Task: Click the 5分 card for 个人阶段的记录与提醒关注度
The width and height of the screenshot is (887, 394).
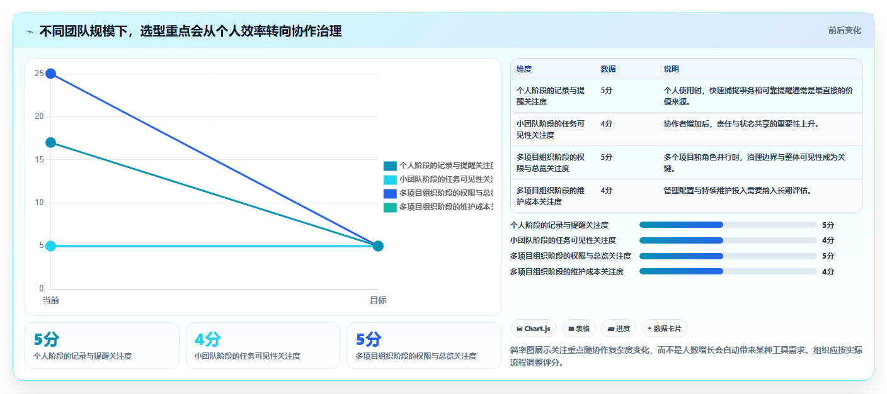Action: pos(102,346)
